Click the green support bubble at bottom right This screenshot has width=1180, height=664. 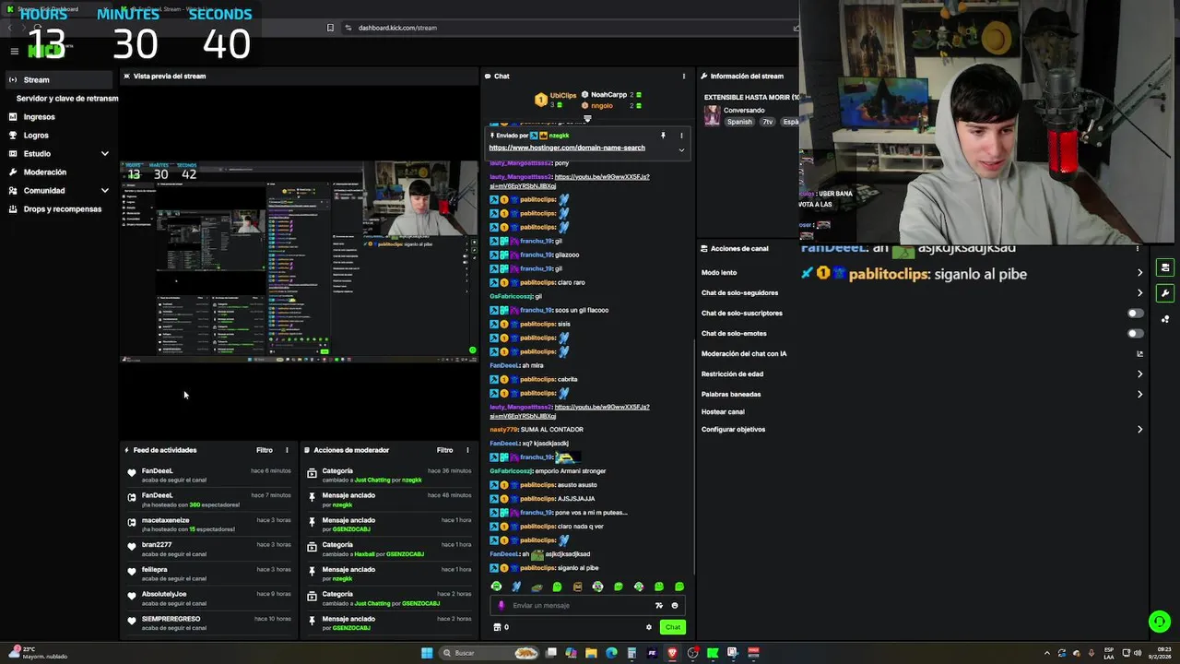pos(1160,622)
